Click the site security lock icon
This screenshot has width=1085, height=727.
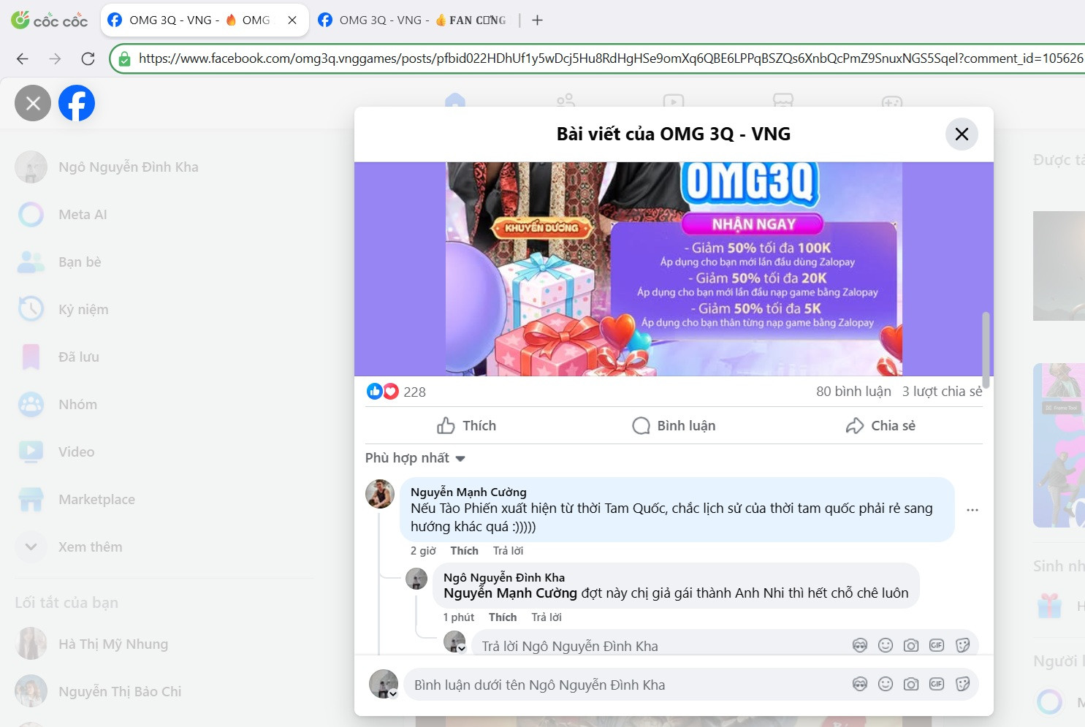[124, 58]
